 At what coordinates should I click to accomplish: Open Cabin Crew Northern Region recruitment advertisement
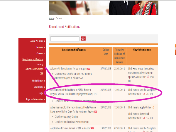tap(73, 109)
